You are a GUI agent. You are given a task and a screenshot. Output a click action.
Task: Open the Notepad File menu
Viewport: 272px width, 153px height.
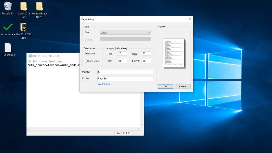click(x=29, y=61)
